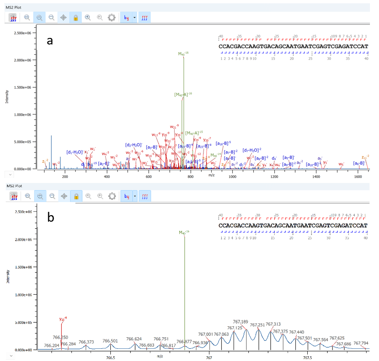Reset zoom to 1:1 in plot b
This screenshot has width=379, height=361.
coord(28,196)
